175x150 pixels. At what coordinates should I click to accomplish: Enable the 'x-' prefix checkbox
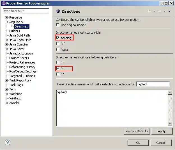coord(58,44)
